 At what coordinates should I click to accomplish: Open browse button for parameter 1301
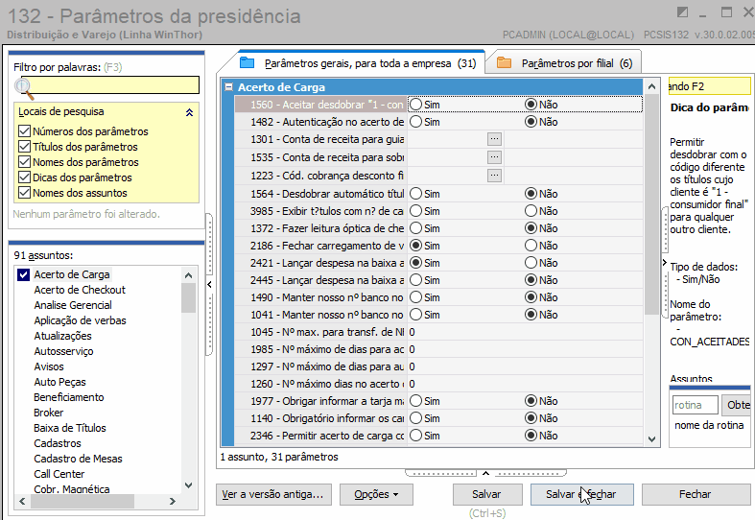click(494, 139)
